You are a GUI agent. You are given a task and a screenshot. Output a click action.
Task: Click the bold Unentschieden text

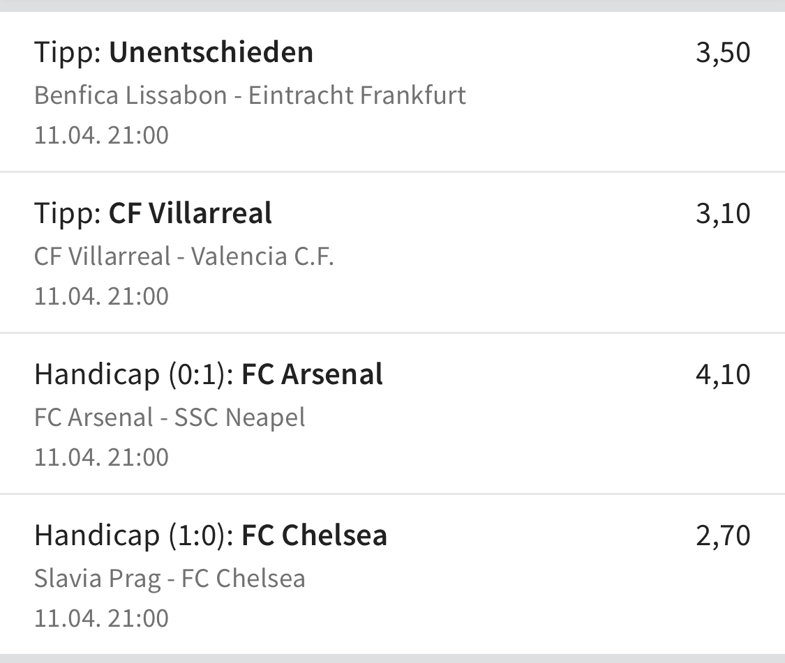pos(211,52)
